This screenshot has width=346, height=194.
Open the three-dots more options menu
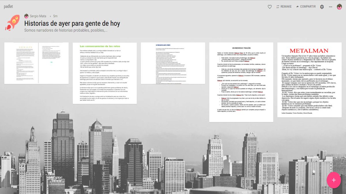click(330, 7)
